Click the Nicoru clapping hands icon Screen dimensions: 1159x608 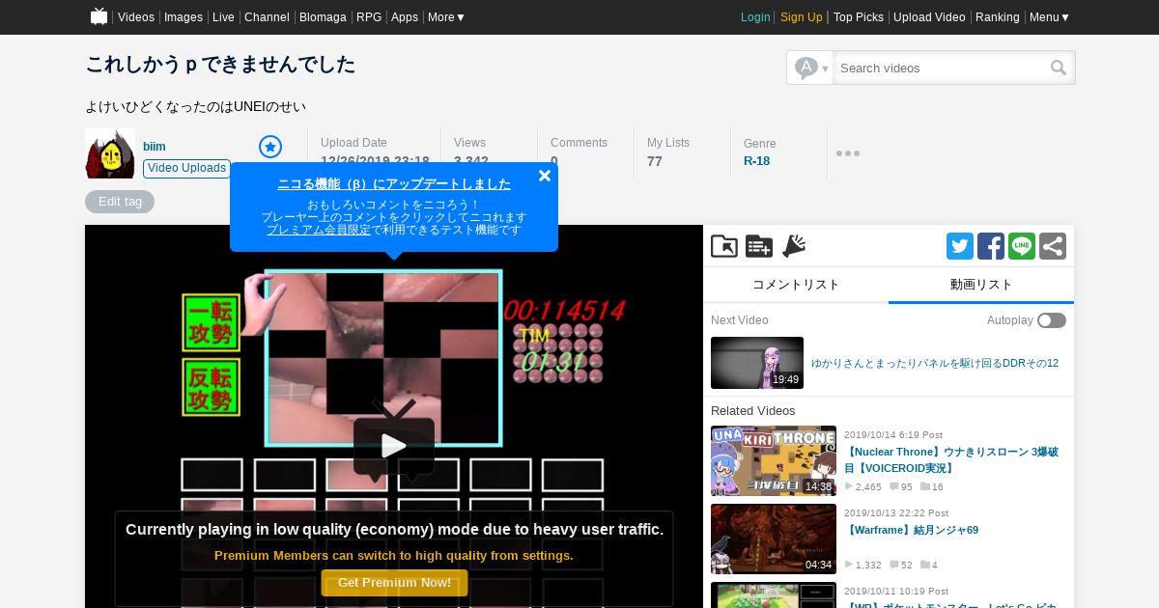[x=794, y=246]
